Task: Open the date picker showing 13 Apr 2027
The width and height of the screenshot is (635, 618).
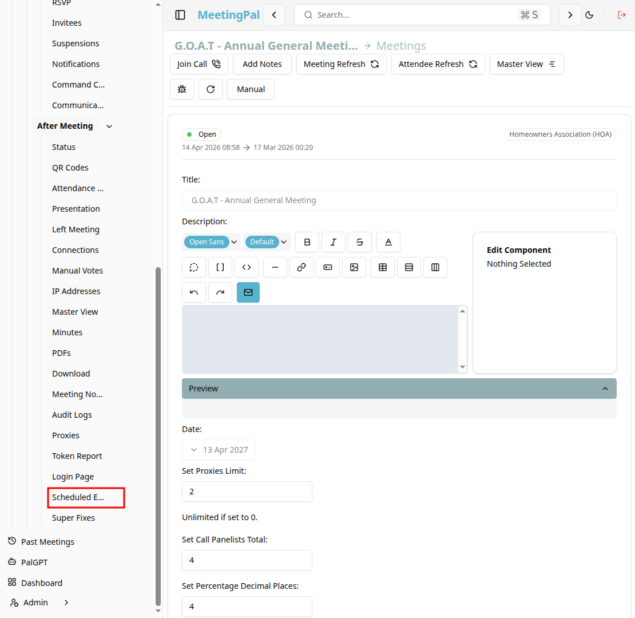Action: click(x=219, y=450)
